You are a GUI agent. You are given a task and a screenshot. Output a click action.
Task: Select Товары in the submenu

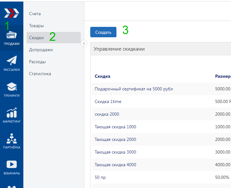tap(36, 26)
